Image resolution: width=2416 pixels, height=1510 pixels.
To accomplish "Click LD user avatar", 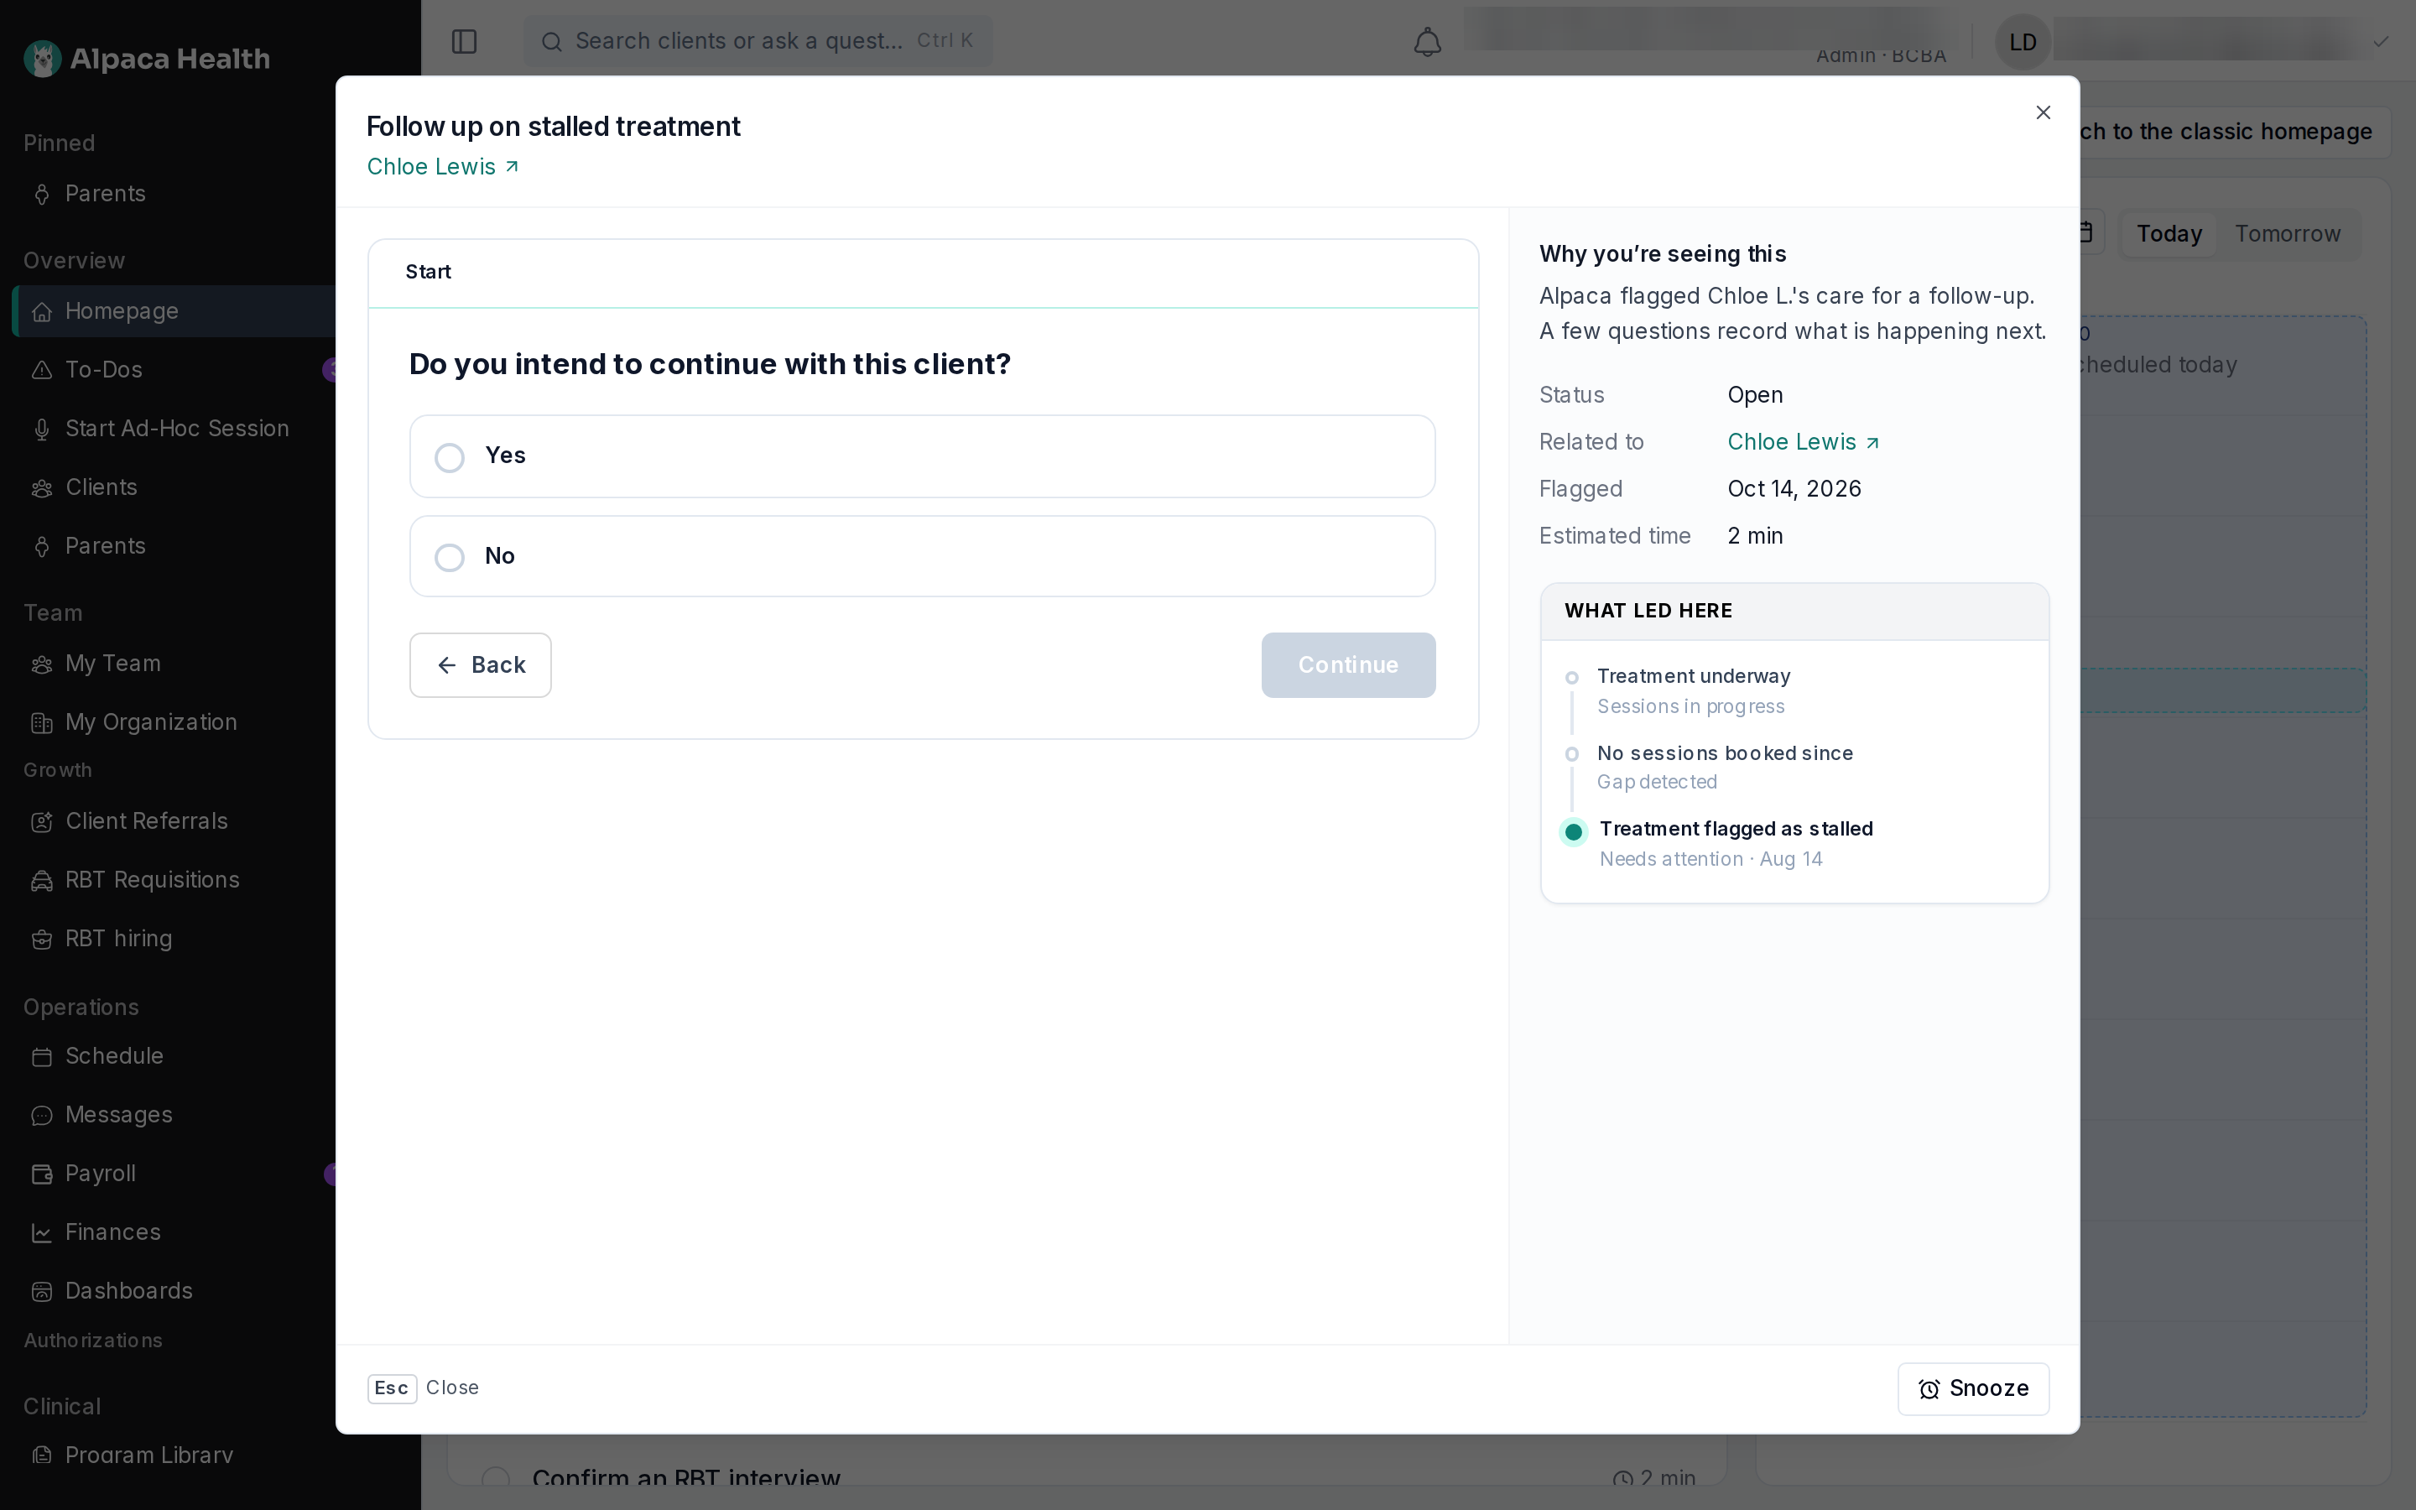I will tap(2022, 42).
